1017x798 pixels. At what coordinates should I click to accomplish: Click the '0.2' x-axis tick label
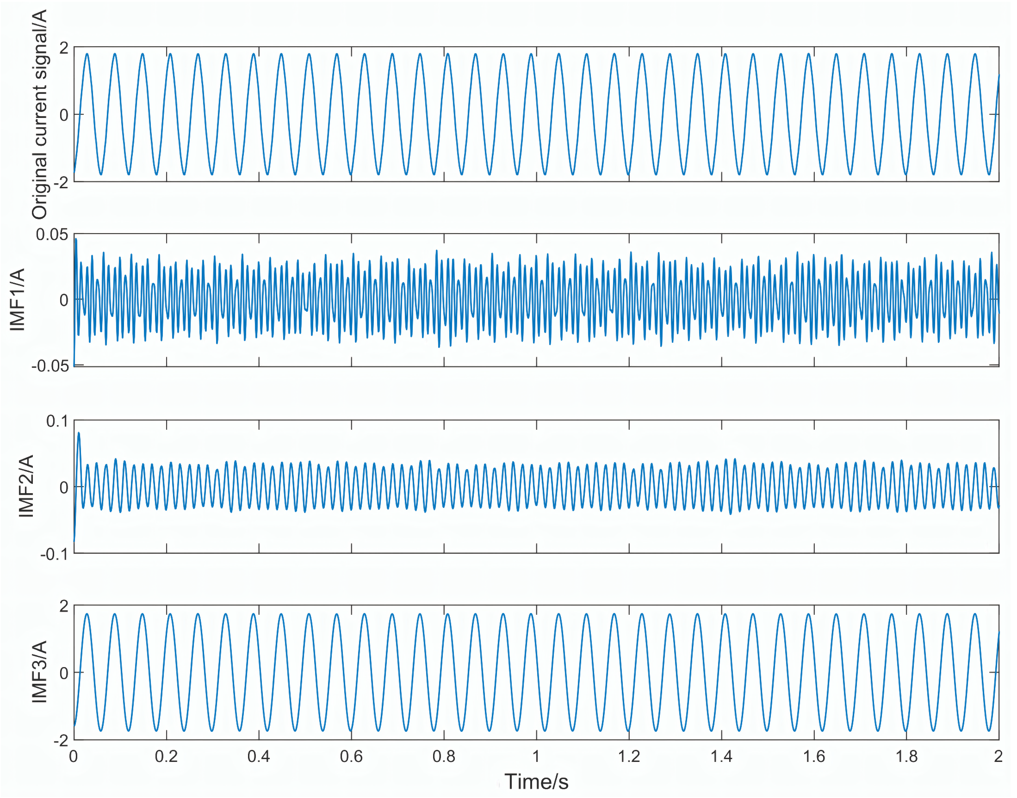click(x=167, y=756)
